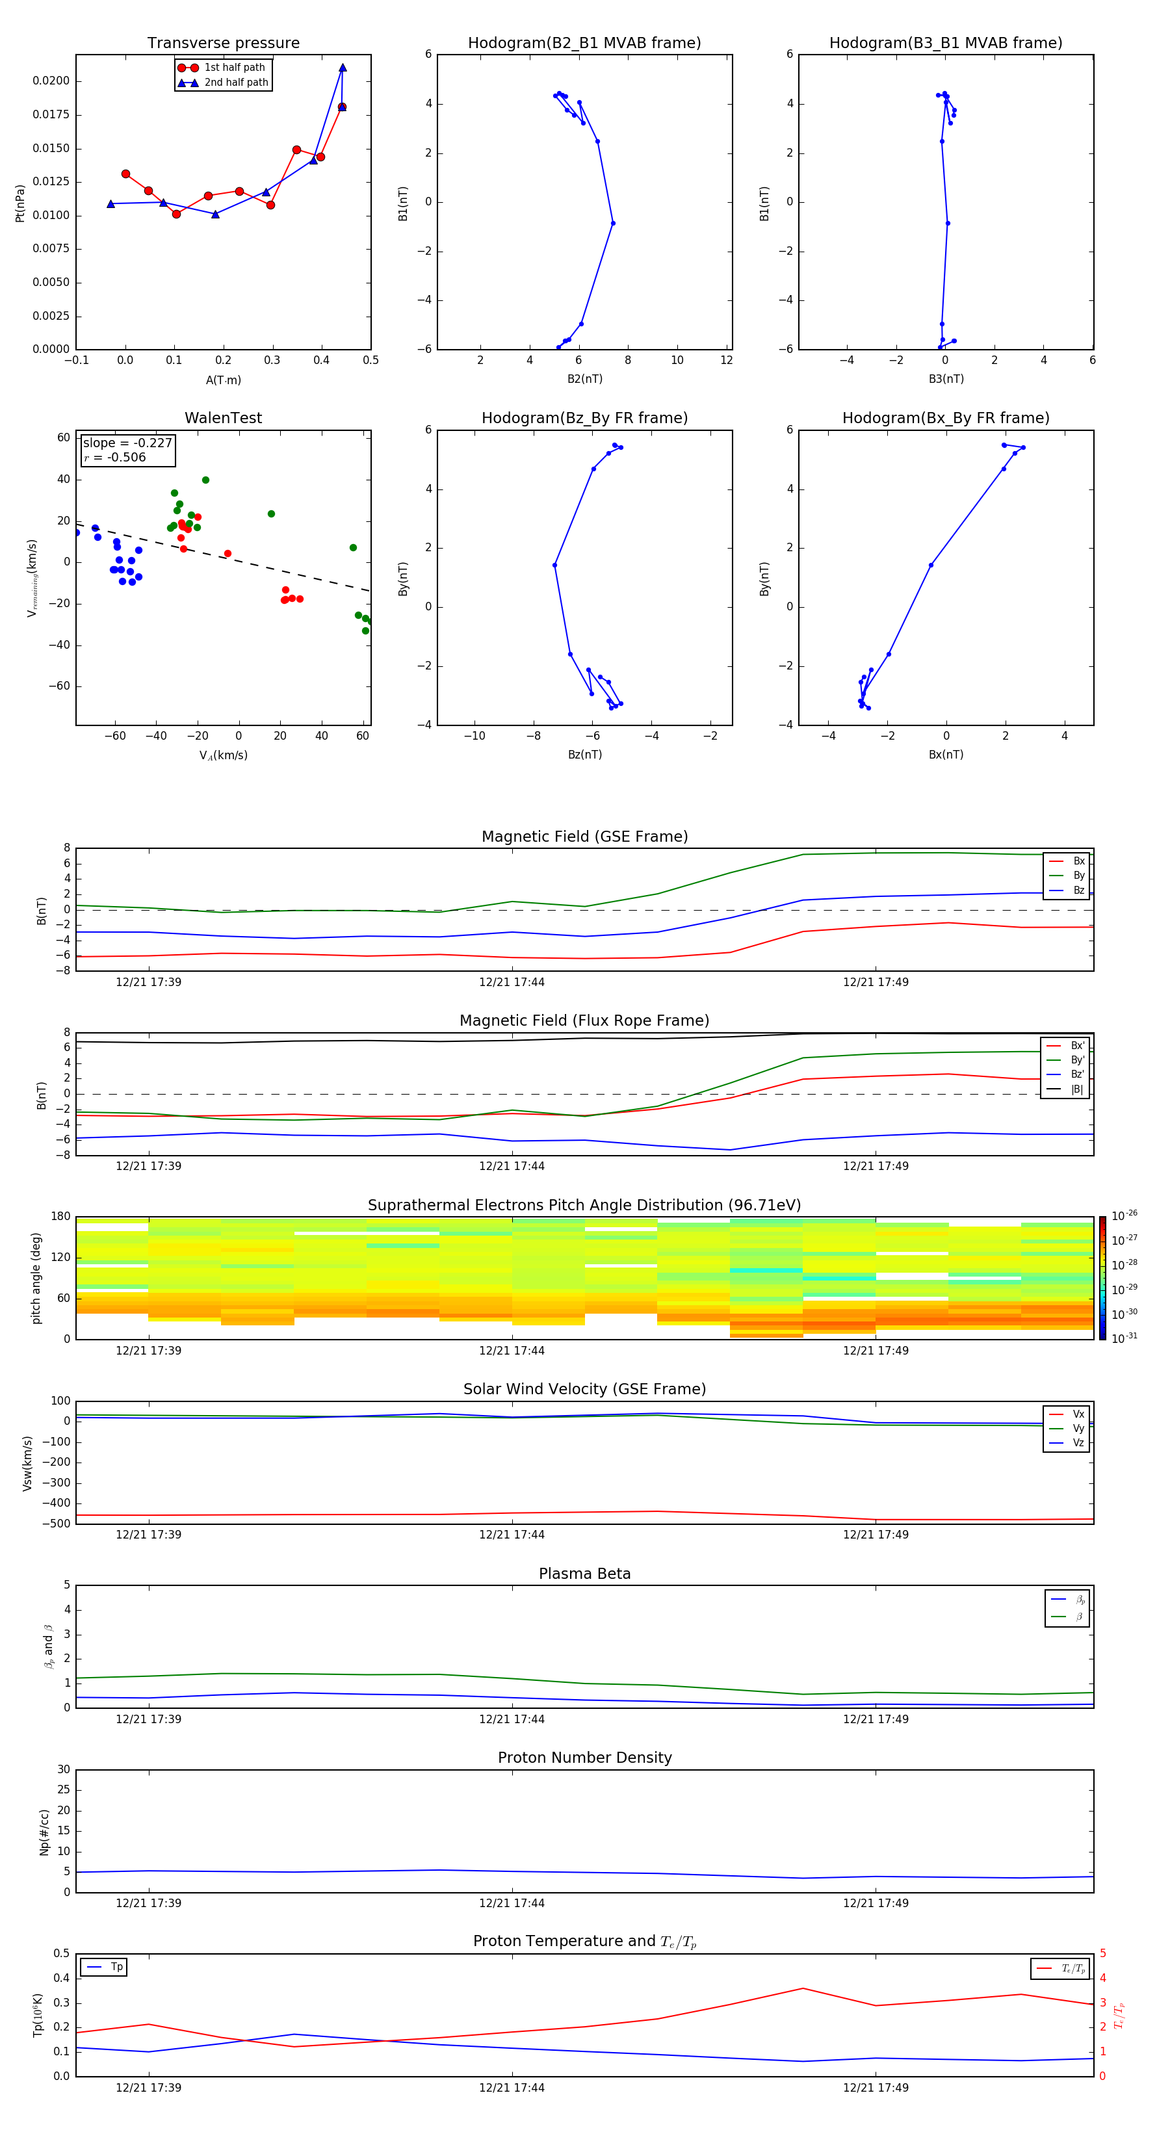The width and height of the screenshot is (1170, 2145).
Task: Click the blue triangle peak in Transverse pressure plot
Action: pyautogui.click(x=343, y=68)
